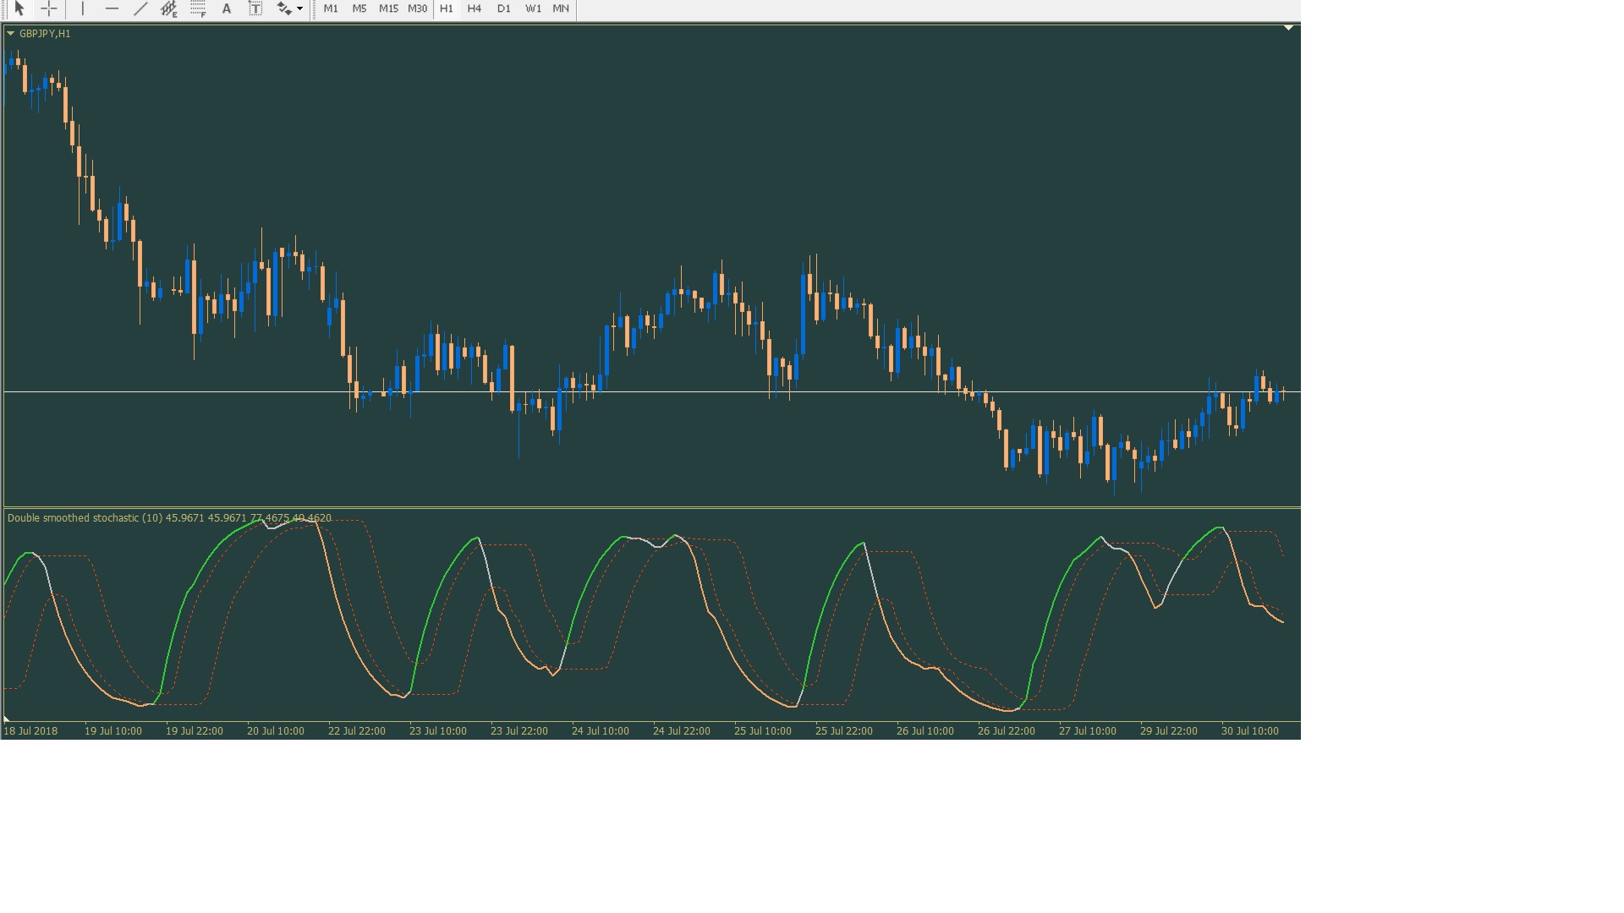Select the horizontal line drawing tool
1624x913 pixels.
coord(112,8)
